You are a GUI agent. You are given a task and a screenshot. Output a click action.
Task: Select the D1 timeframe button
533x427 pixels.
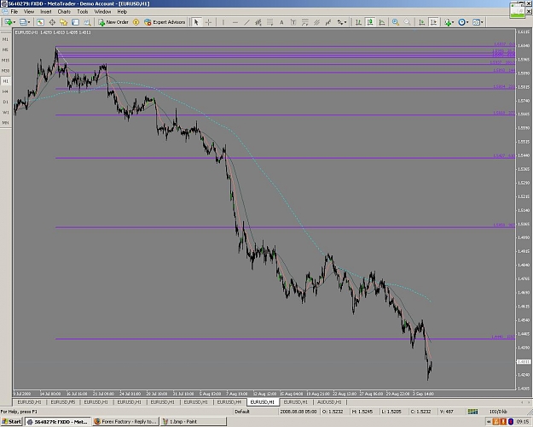click(x=5, y=102)
